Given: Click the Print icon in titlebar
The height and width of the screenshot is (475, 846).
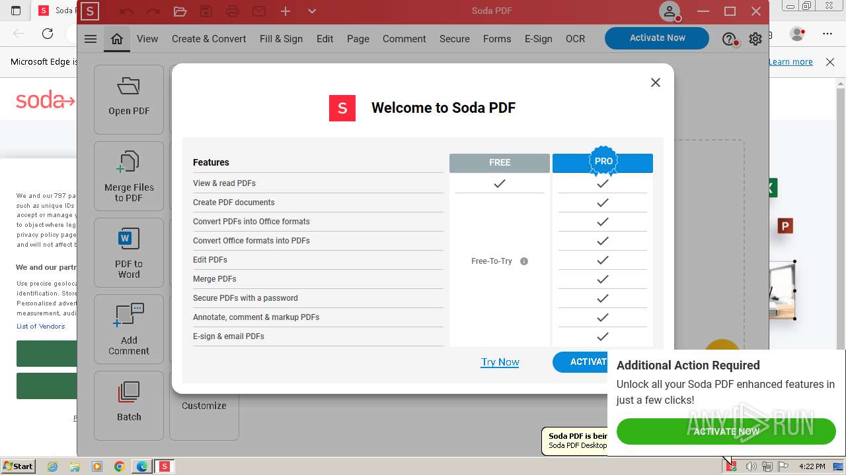Looking at the screenshot, I should click(233, 11).
